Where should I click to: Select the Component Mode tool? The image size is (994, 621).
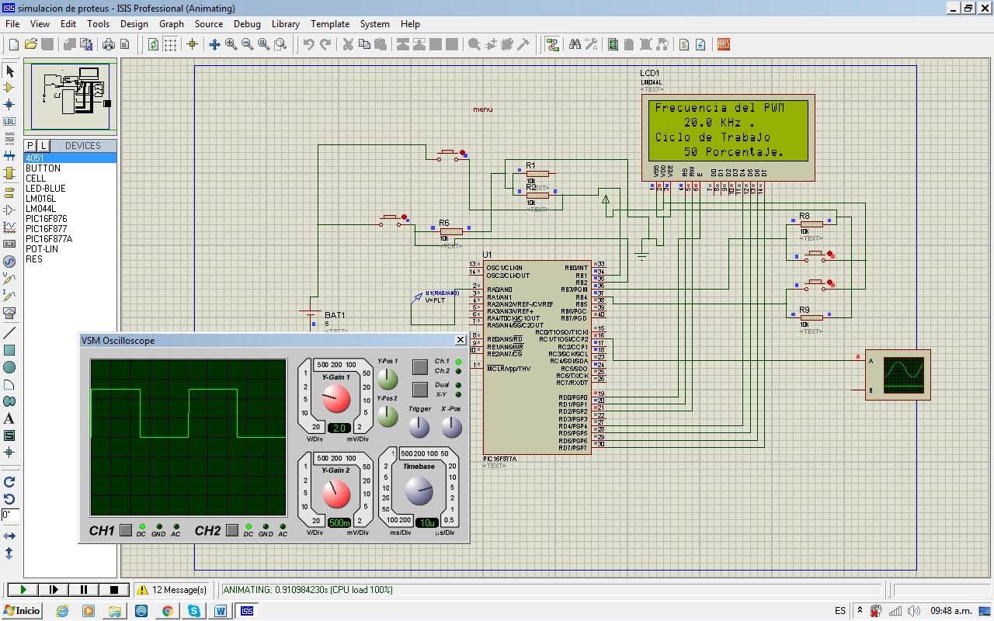pos(10,88)
